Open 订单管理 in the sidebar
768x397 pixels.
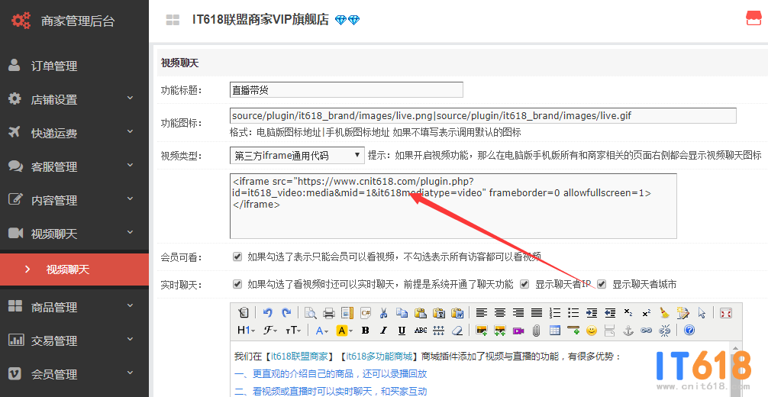pyautogui.click(x=53, y=66)
